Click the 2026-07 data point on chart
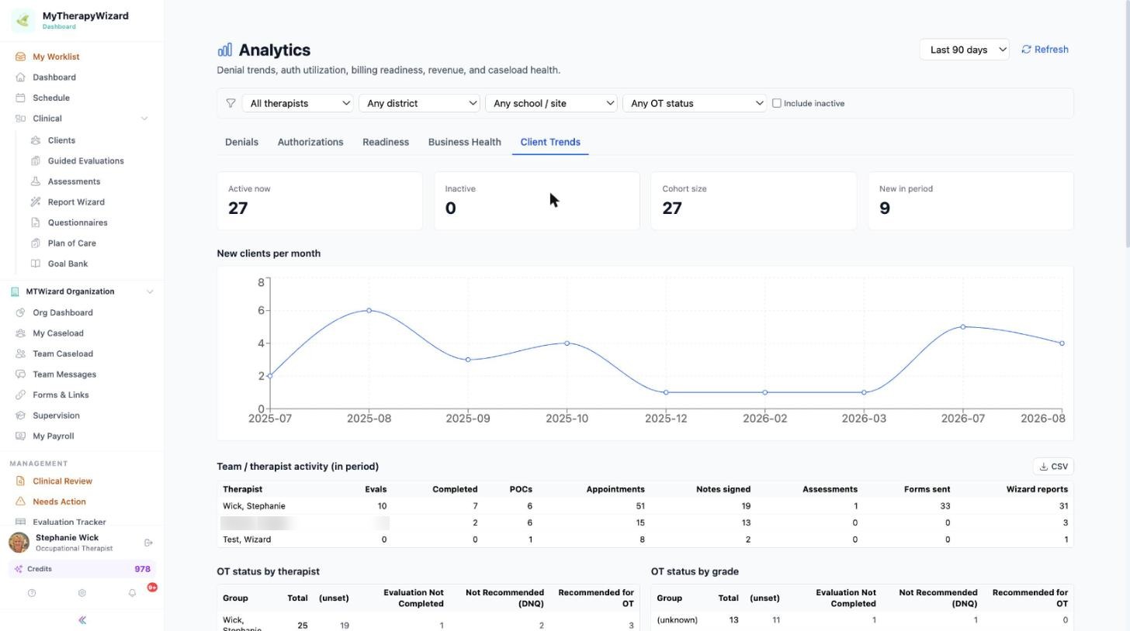Viewport: 1130px width, 631px height. point(963,326)
